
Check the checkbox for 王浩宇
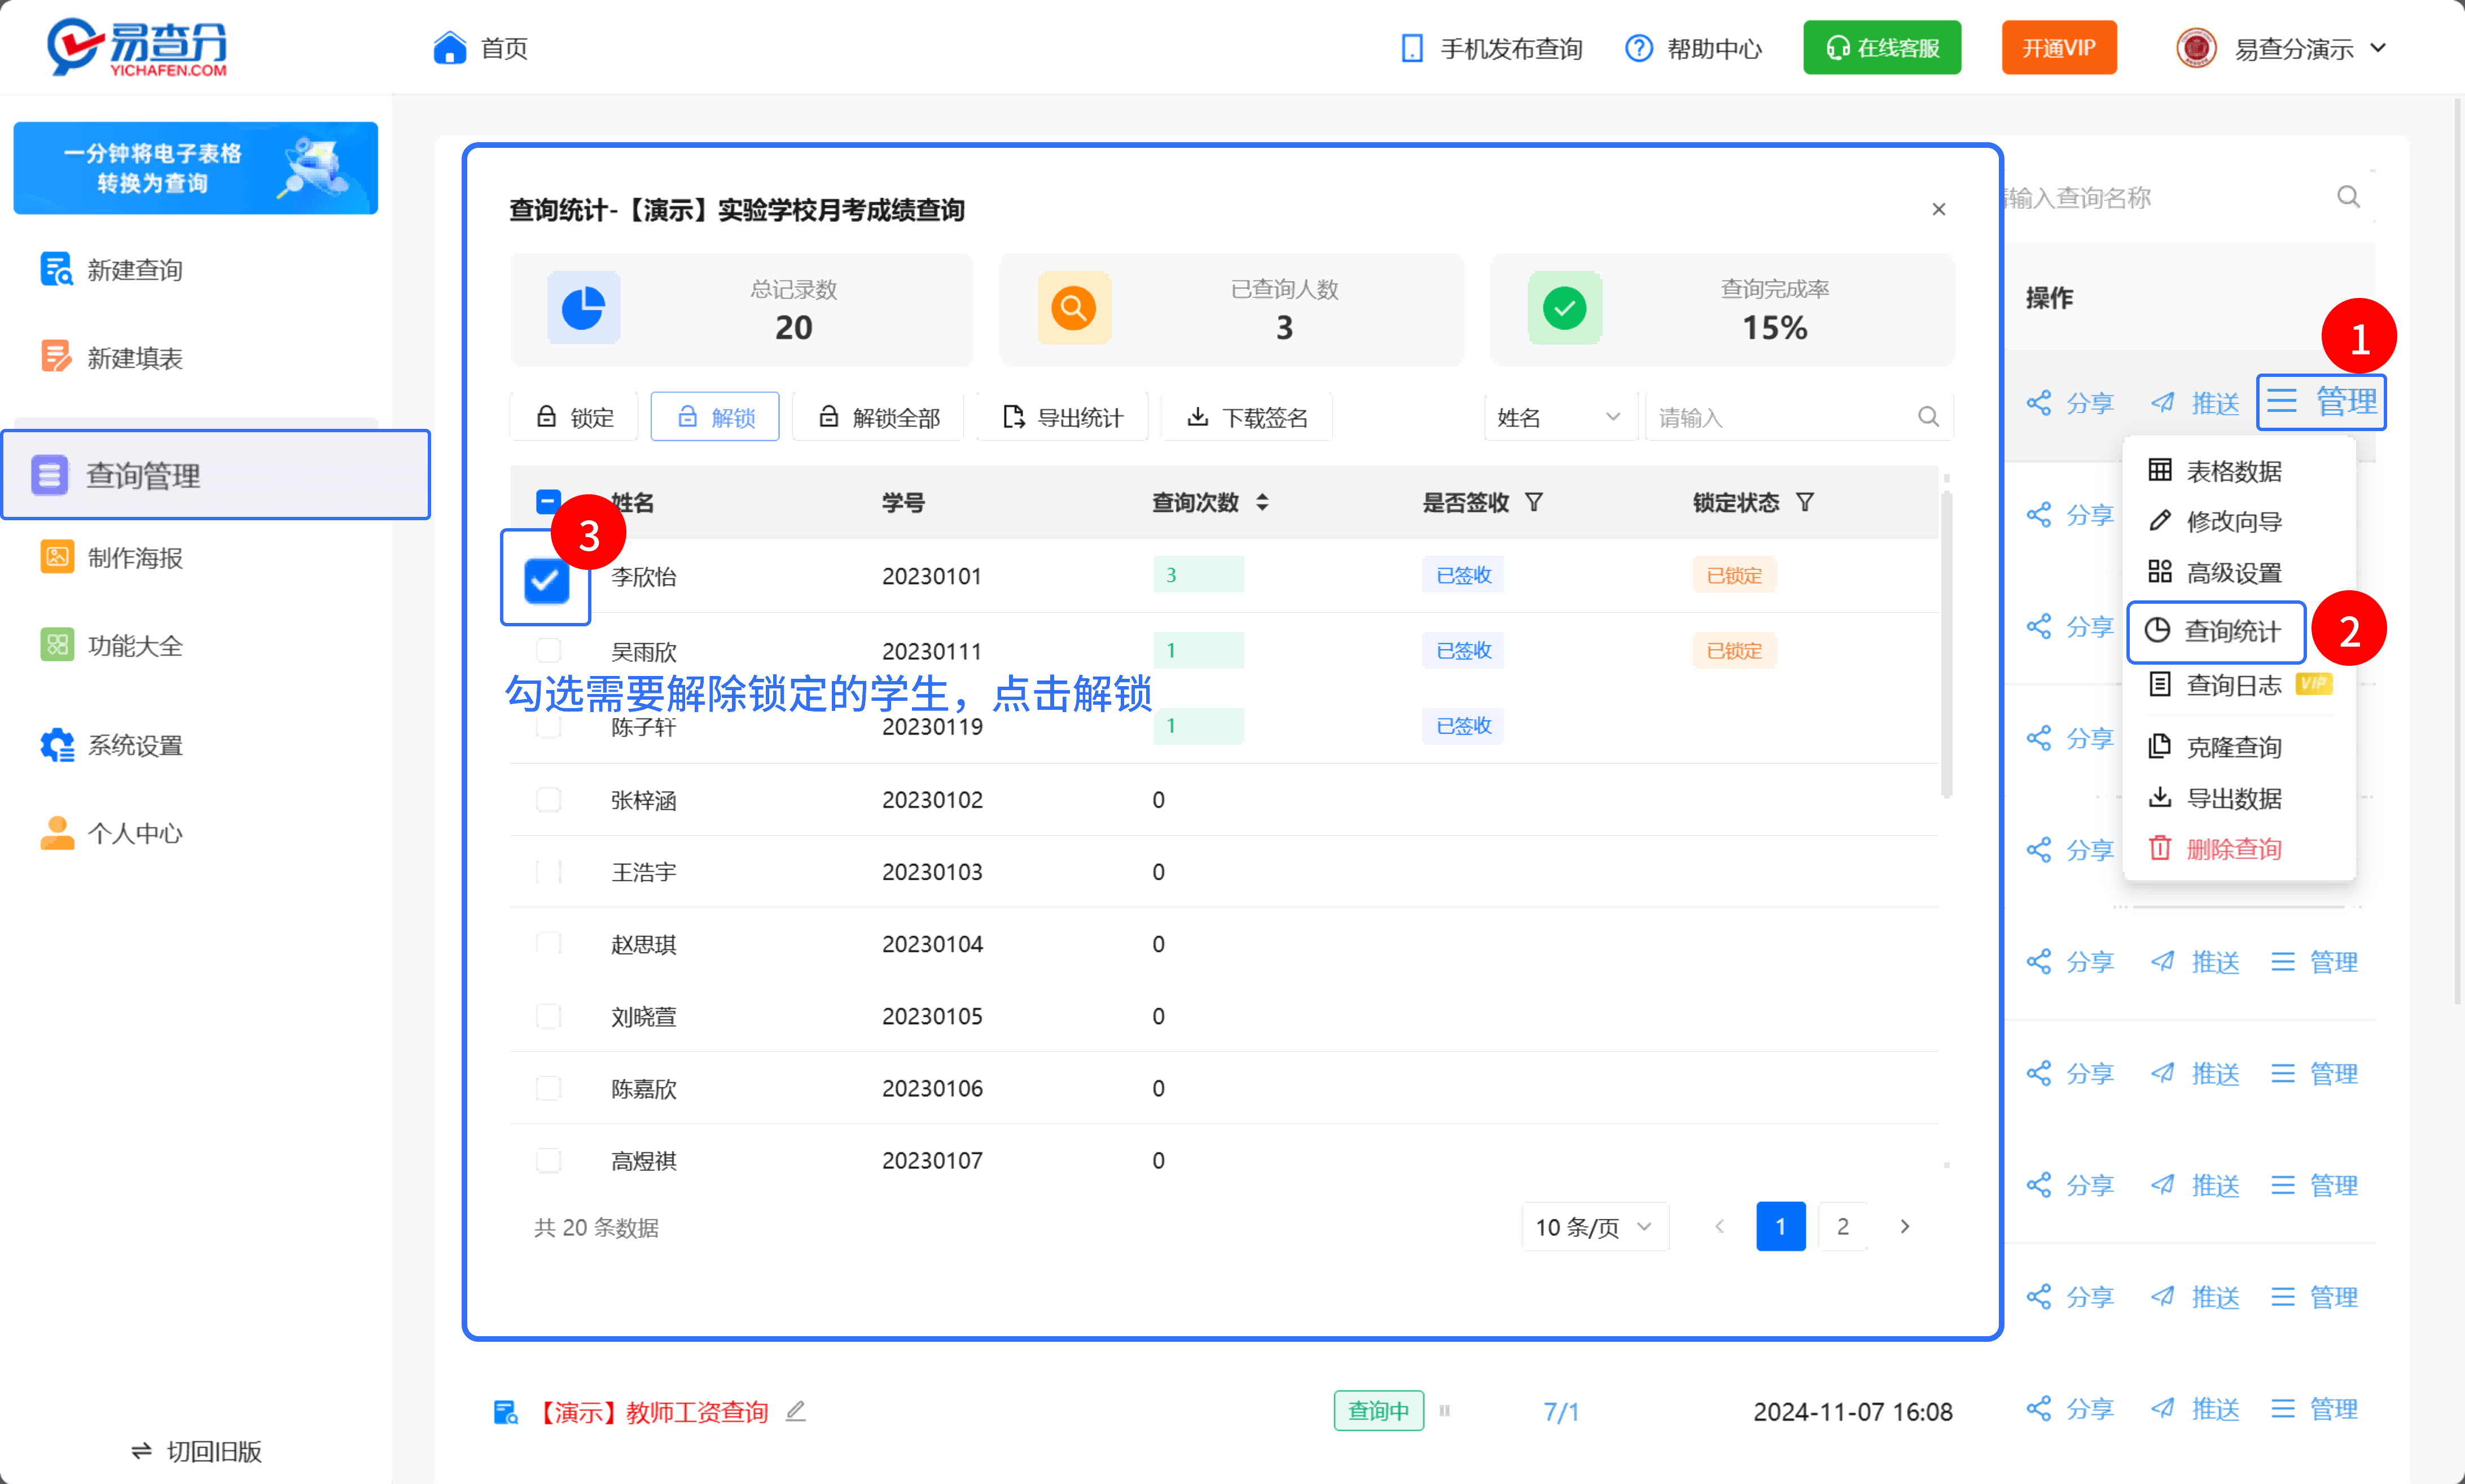click(548, 871)
